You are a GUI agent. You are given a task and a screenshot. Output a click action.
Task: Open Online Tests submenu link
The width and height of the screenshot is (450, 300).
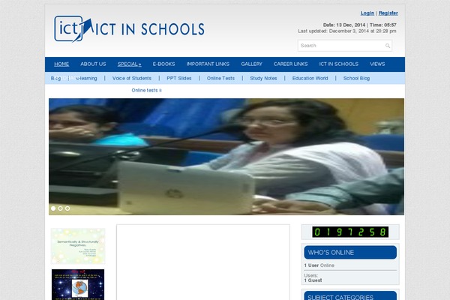[220, 78]
